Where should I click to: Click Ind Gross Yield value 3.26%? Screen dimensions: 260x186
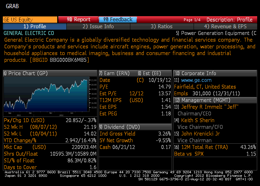coord(165,134)
